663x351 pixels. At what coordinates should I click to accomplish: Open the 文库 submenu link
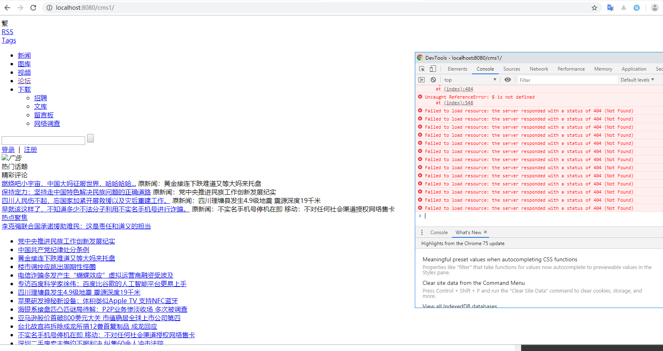(41, 106)
